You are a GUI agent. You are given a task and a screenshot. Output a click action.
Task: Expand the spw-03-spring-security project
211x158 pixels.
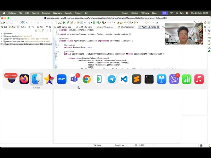[x=1, y=44]
